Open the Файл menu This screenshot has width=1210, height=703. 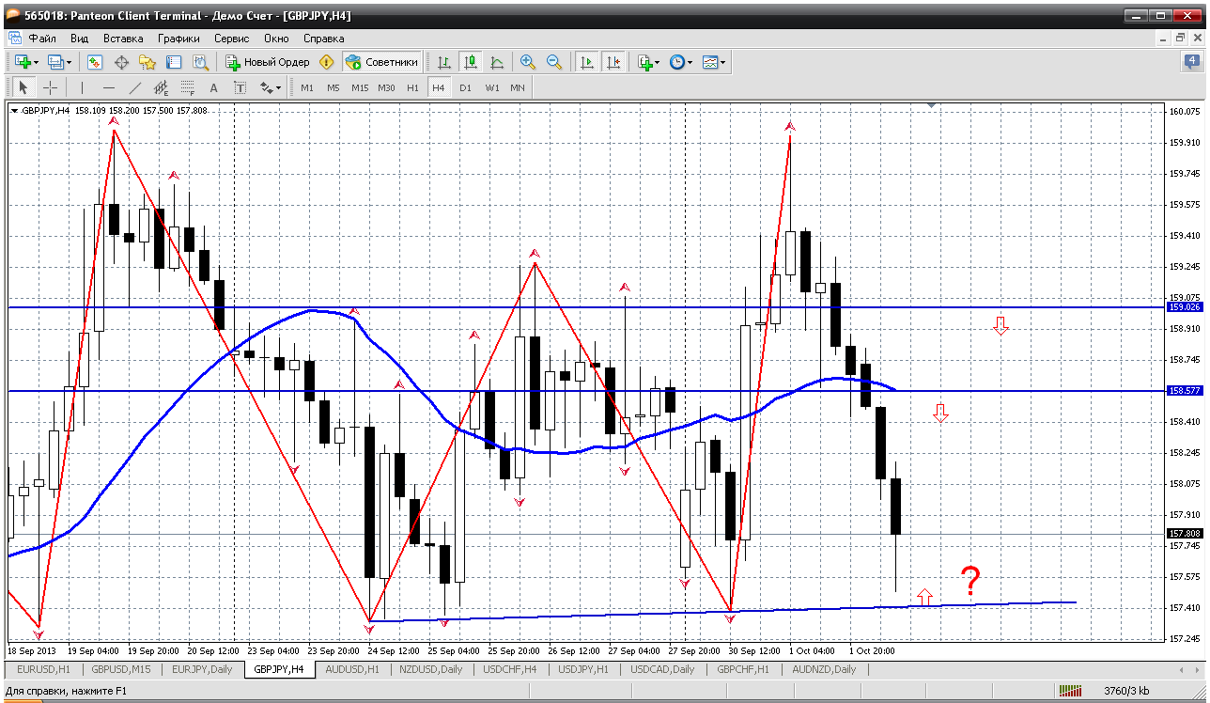point(42,39)
